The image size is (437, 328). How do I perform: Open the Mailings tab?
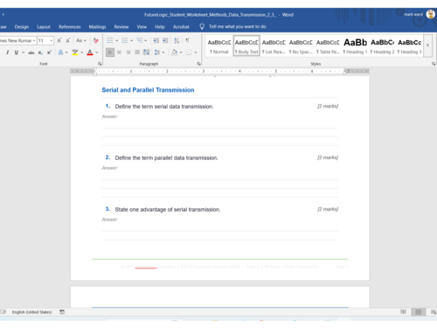click(x=97, y=27)
